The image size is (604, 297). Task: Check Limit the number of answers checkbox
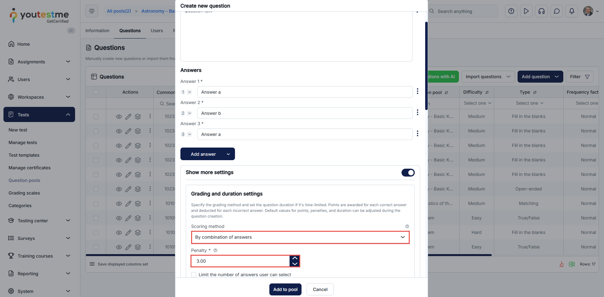(x=194, y=275)
